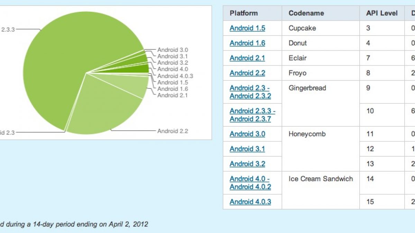
Task: Click the API Level column header
Action: tap(382, 13)
